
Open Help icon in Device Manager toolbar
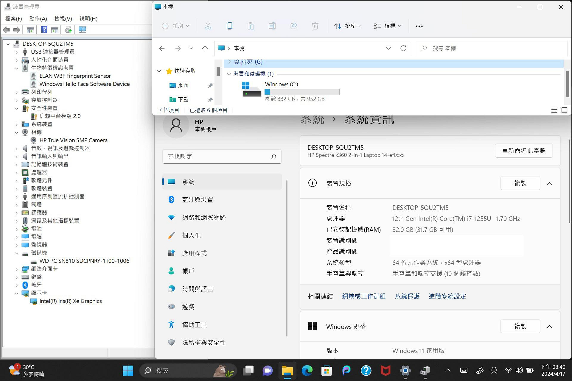[x=44, y=30]
